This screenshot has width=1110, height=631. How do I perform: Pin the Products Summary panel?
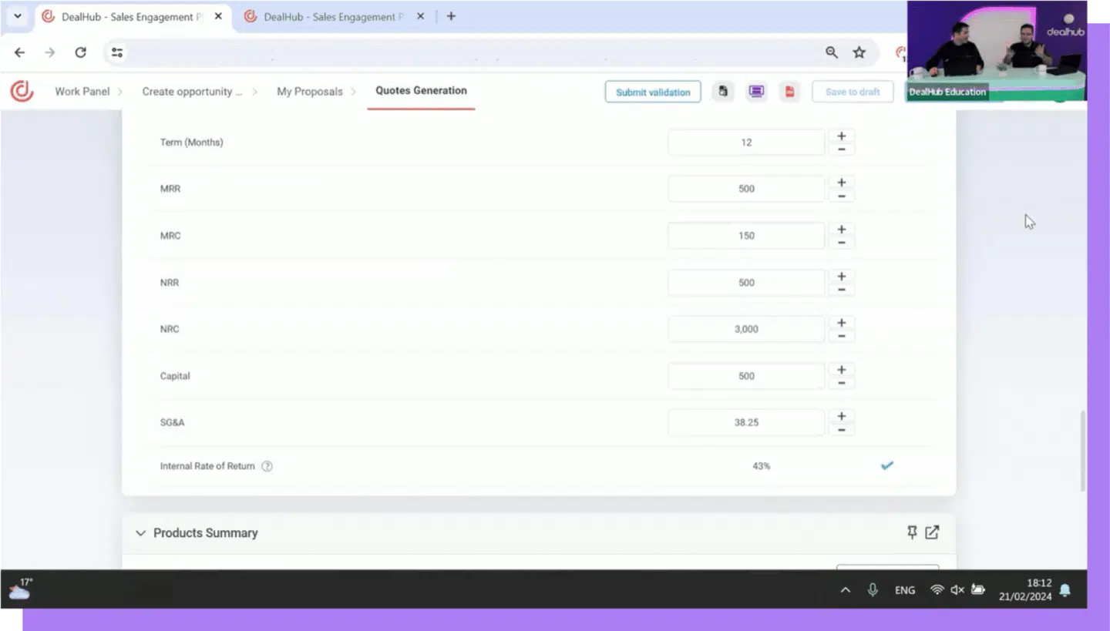(x=912, y=532)
